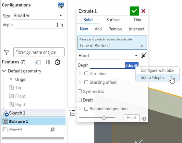
Task: Click the suppressed Fillet 1 icon
Action: click(5, 129)
